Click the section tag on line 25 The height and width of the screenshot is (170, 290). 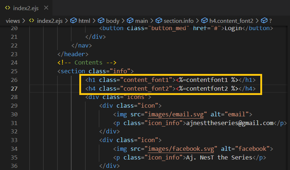[x=73, y=71]
